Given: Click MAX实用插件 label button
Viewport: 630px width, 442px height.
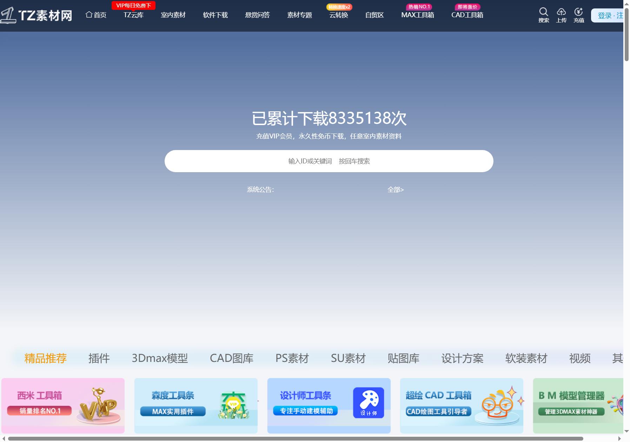Looking at the screenshot, I should point(173,411).
